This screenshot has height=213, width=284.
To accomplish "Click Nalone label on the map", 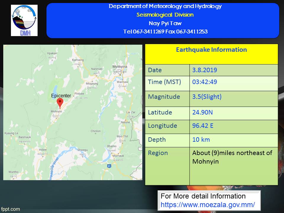I will (125, 122).
